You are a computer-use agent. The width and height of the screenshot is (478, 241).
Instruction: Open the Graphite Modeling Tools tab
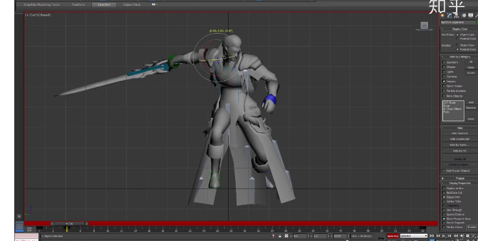tap(41, 5)
